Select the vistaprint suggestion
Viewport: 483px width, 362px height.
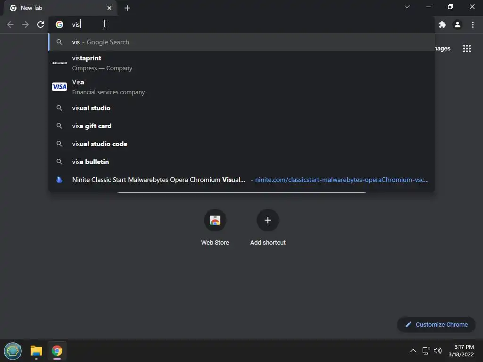tap(241, 63)
